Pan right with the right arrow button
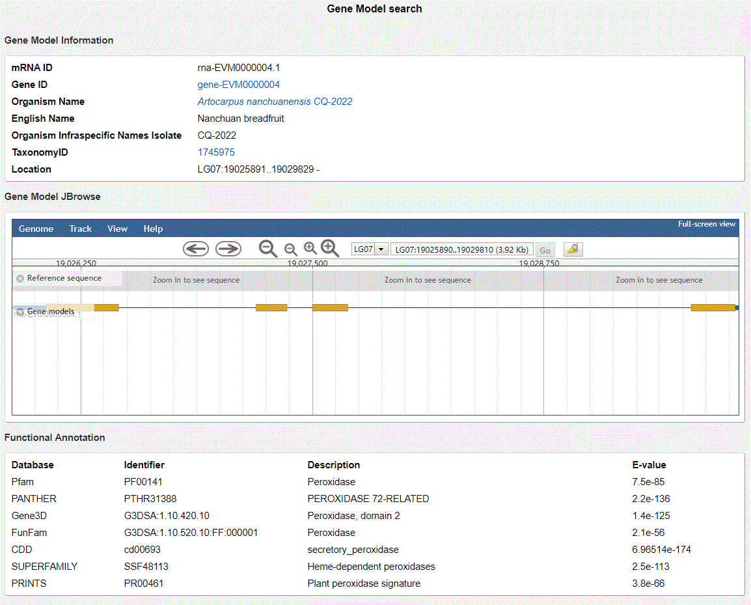This screenshot has height=605, width=751. click(x=228, y=249)
